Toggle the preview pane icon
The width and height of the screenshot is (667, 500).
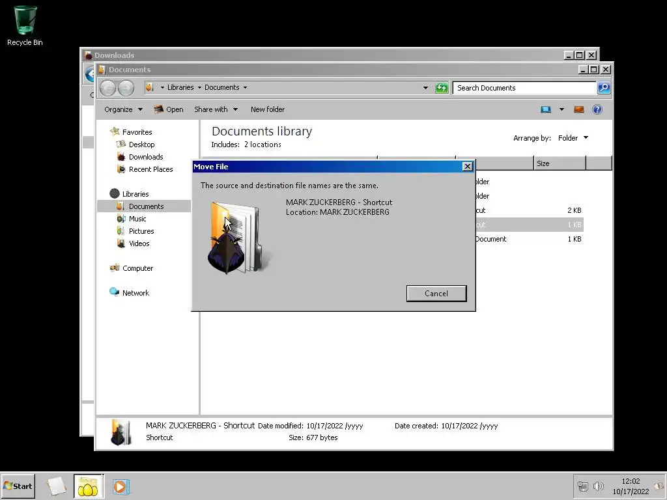point(579,109)
